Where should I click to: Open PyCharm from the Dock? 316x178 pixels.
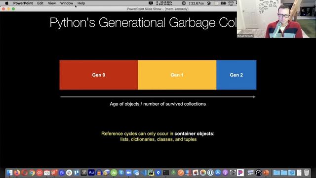[x=151, y=173]
